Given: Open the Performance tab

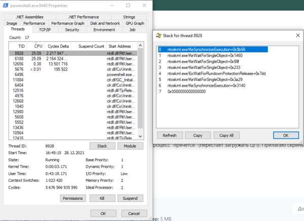Looking at the screenshot, I should 34,23.
